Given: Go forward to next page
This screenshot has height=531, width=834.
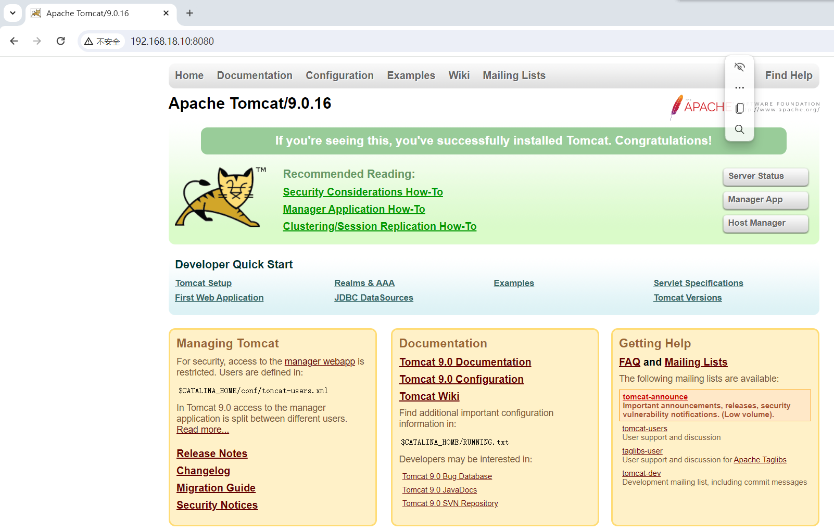Looking at the screenshot, I should (37, 41).
